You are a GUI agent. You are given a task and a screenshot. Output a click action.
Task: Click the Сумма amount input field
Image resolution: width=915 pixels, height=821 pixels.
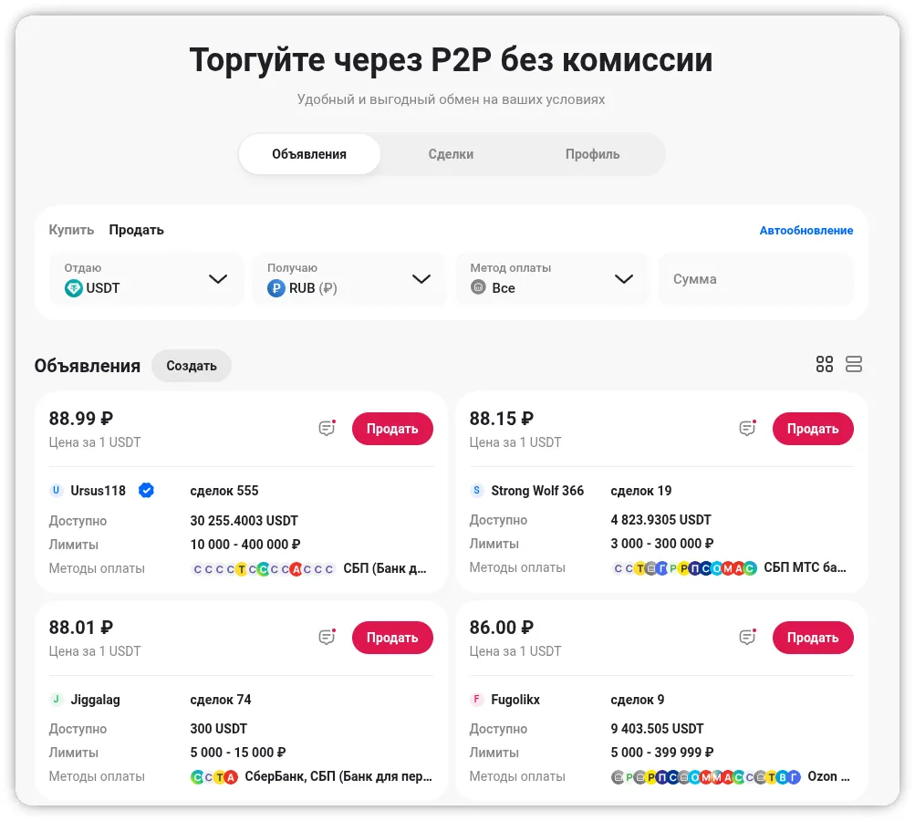[x=755, y=279]
